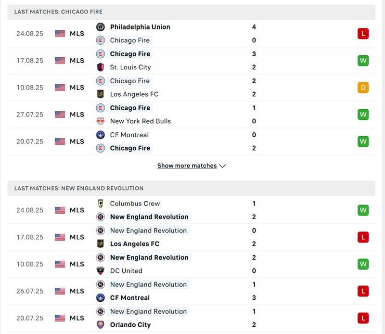385x334 pixels.
Task: Open the New England Revolution team name link
Action: tap(149, 217)
